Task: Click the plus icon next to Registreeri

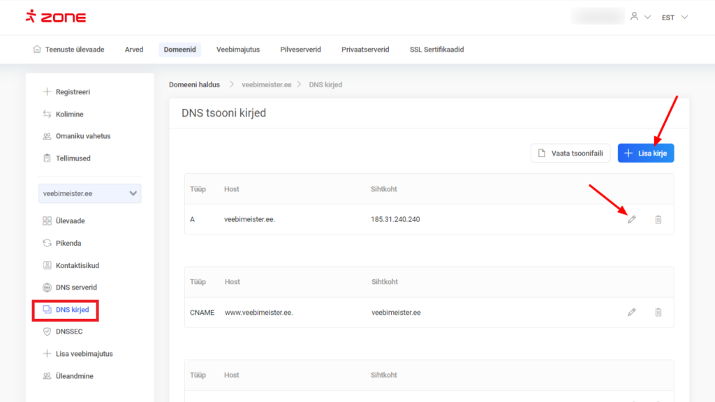Action: click(47, 91)
